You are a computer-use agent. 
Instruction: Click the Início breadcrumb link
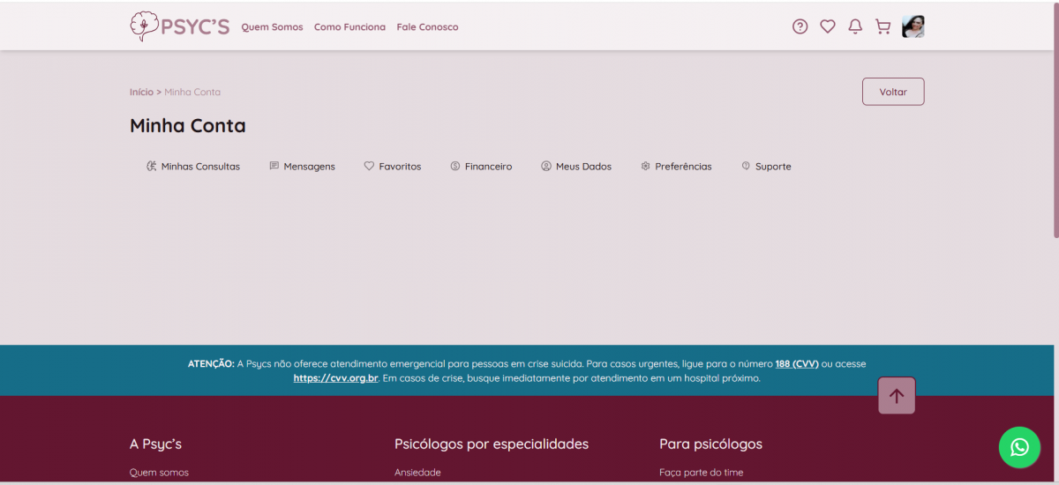click(141, 93)
